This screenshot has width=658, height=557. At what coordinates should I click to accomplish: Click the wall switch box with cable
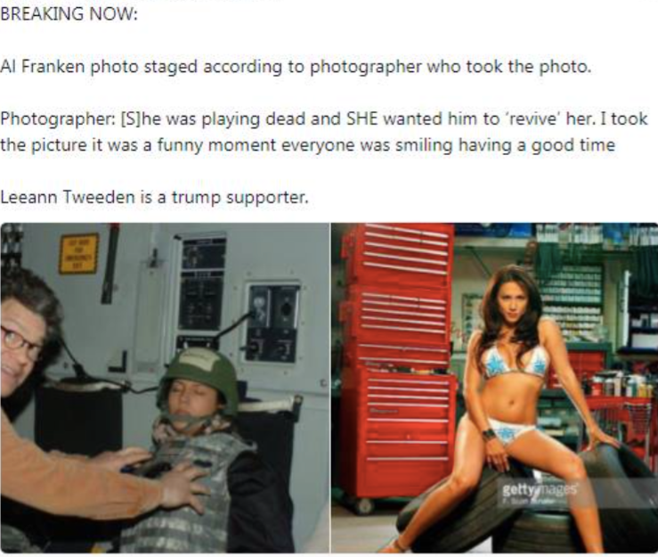tap(272, 323)
